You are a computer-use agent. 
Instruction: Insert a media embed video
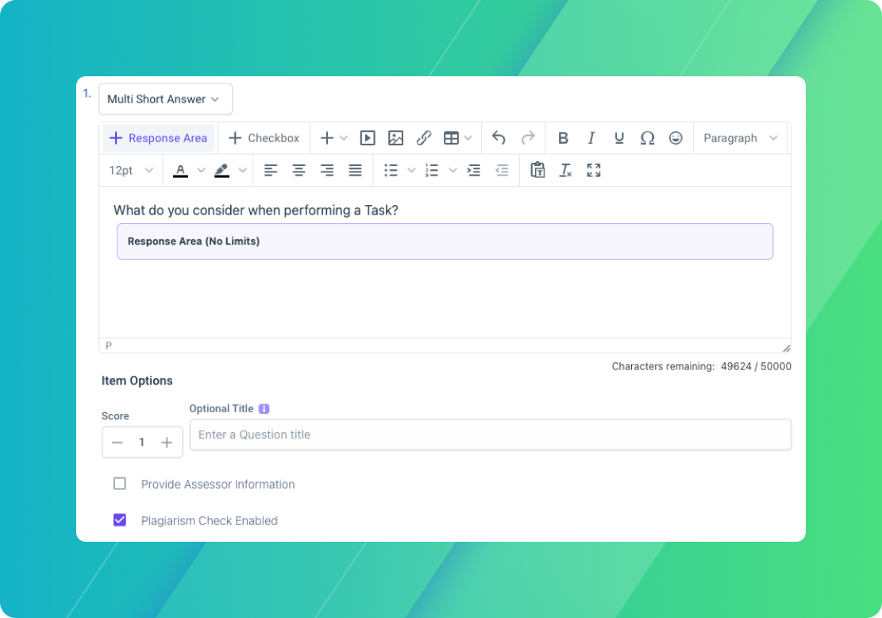click(368, 137)
